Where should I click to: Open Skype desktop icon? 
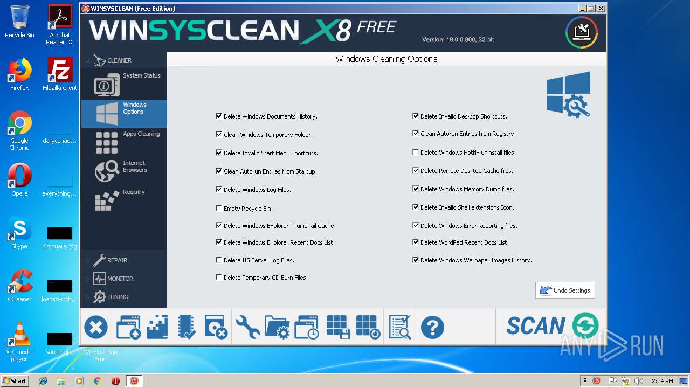click(x=19, y=232)
